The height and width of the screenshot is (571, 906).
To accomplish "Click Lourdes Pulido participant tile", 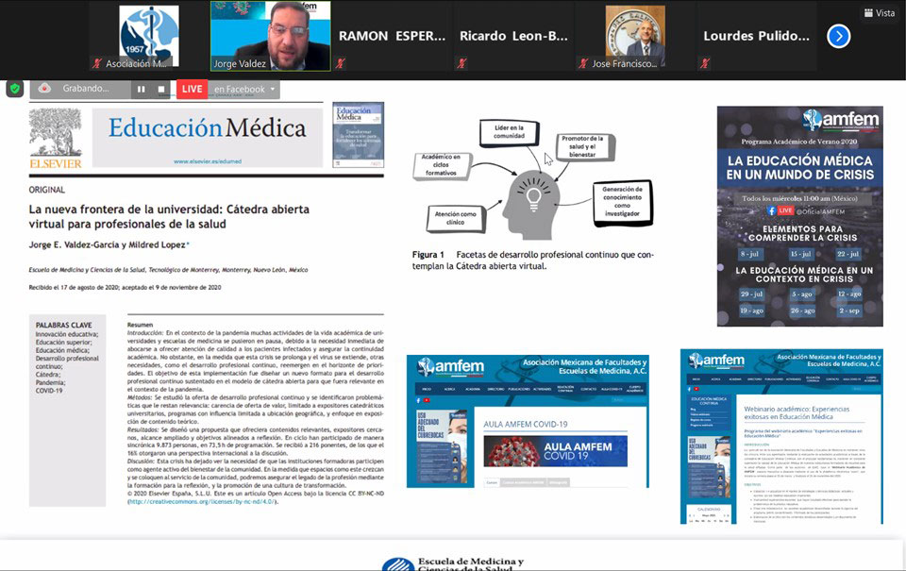I will [x=757, y=36].
